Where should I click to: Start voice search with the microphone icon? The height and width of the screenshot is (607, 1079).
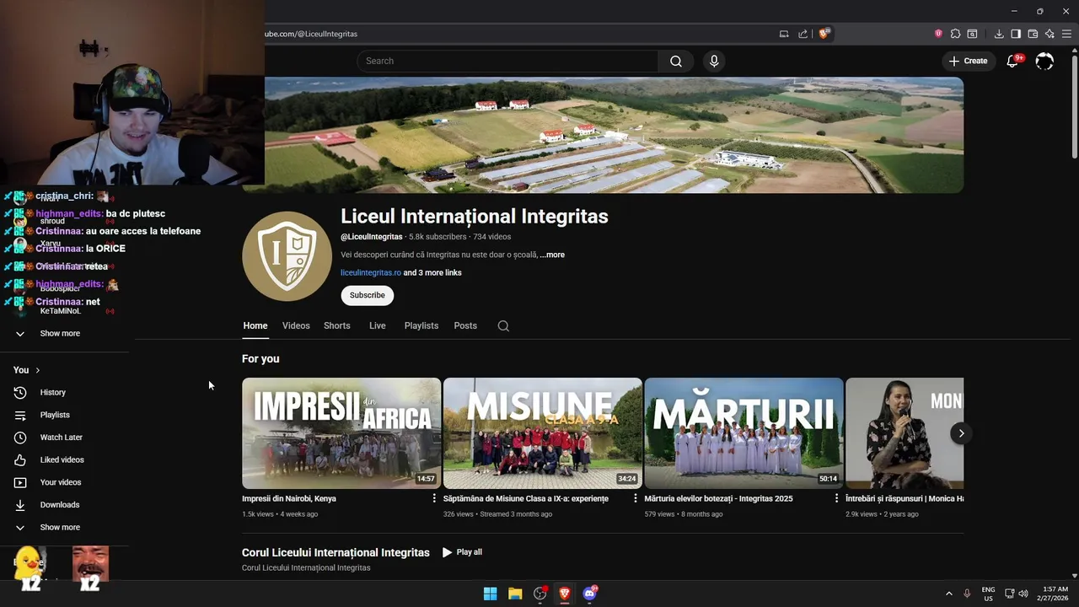714,61
